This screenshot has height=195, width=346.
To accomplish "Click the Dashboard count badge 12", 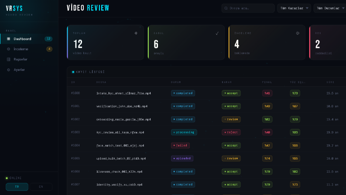I will coord(48,38).
